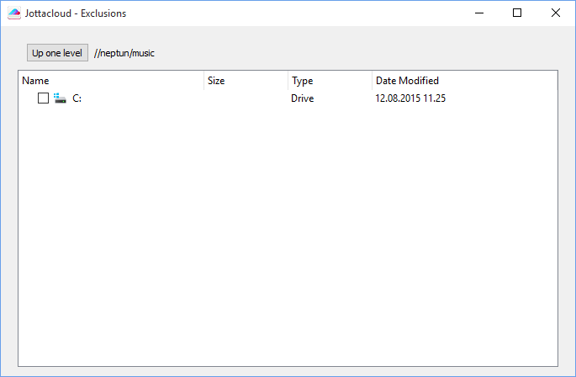Sort list by Date Modified column
The image size is (576, 377).
click(x=465, y=81)
